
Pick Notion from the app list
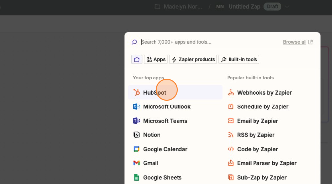(175, 135)
